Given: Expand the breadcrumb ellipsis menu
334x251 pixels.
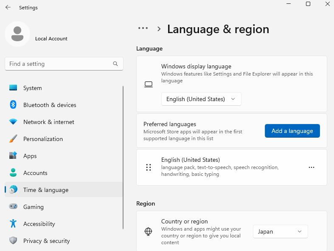Looking at the screenshot, I should pyautogui.click(x=143, y=28).
